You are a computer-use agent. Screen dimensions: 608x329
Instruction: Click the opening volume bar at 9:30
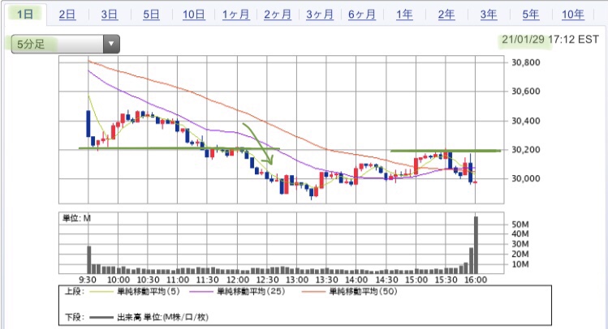[x=88, y=260]
